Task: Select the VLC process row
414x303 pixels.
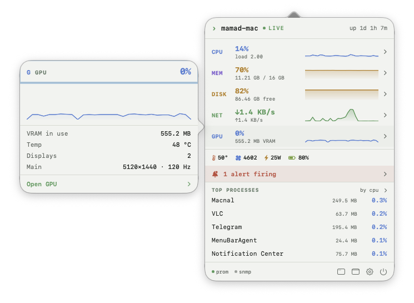Action: pos(300,213)
